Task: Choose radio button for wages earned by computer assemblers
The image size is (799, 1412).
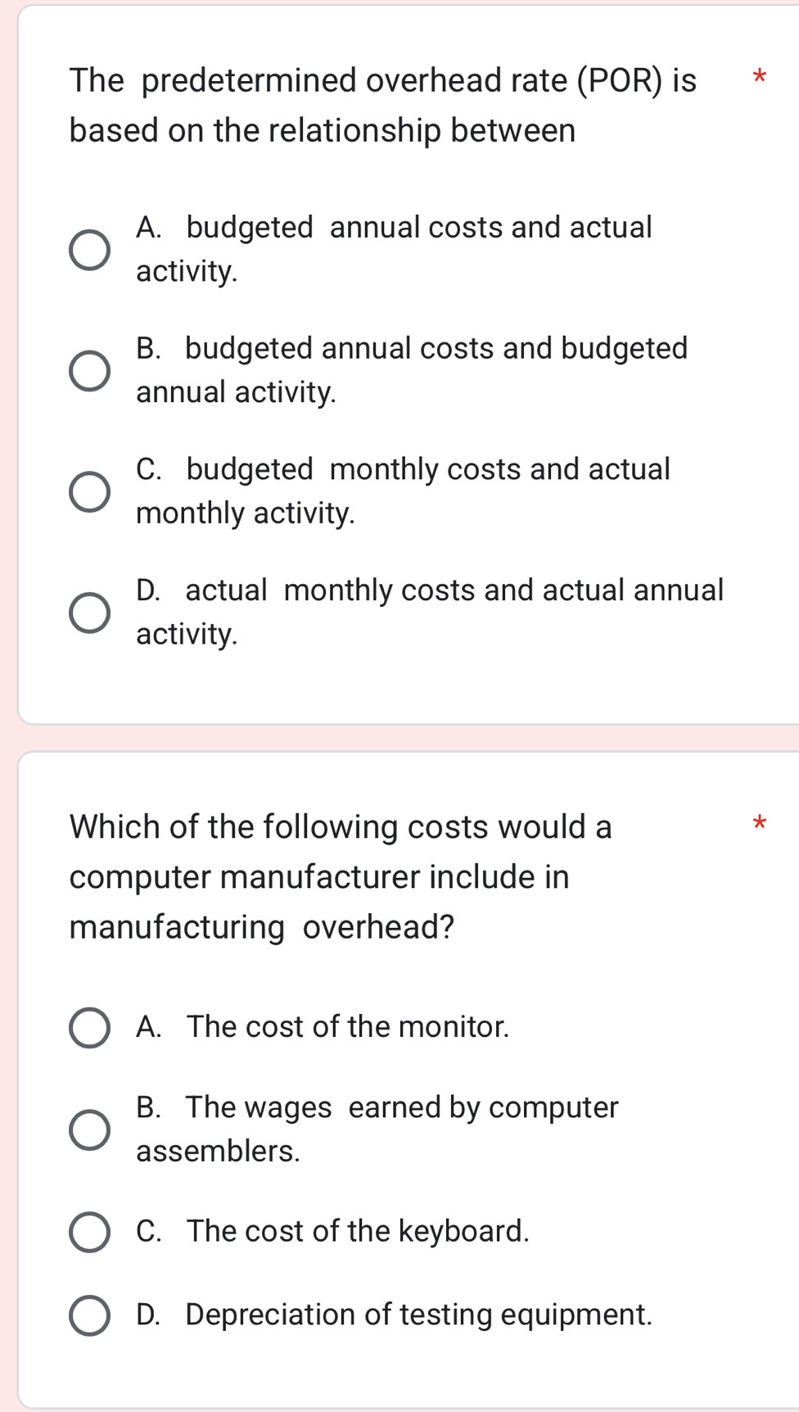Action: pyautogui.click(x=89, y=1130)
